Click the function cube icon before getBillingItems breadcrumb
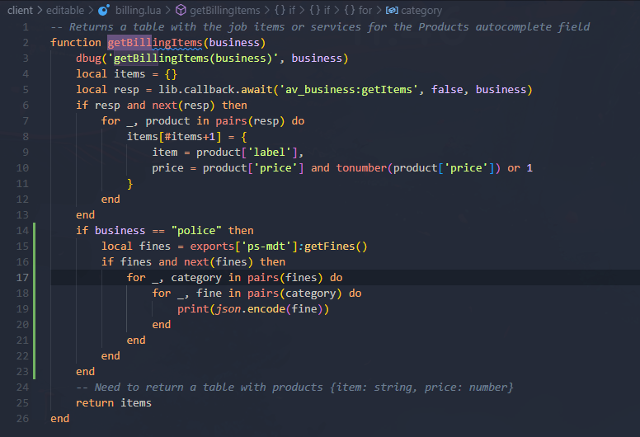The height and width of the screenshot is (437, 640). click(181, 11)
